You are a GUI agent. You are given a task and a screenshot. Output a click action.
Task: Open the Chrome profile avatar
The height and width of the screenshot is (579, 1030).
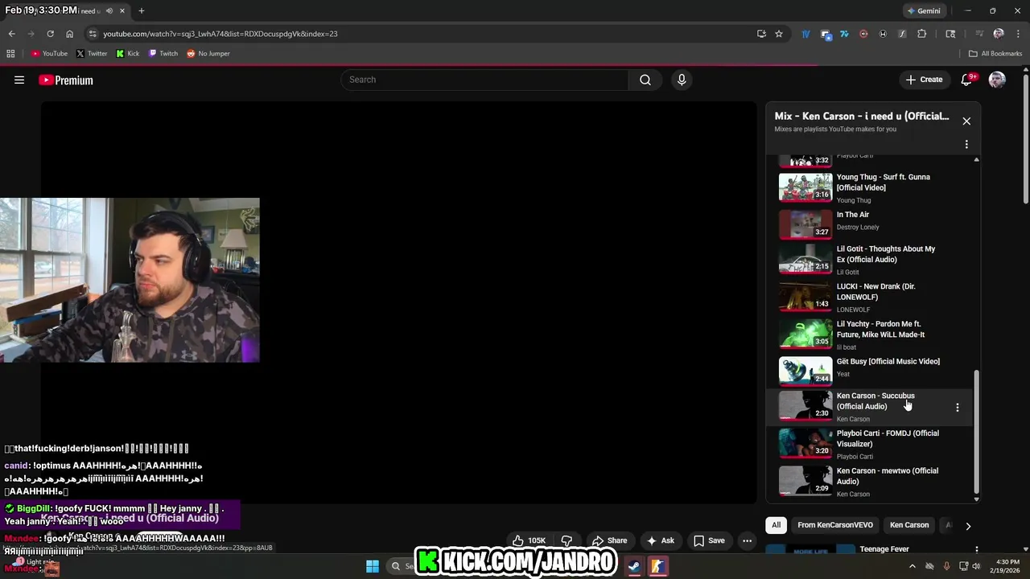click(999, 34)
